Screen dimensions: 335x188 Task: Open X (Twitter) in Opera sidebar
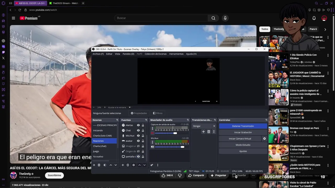[3, 58]
